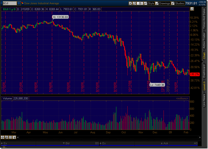The width and height of the screenshot is (208, 149).
Task: Click the zoom magnifier icon
Action: (6, 137)
